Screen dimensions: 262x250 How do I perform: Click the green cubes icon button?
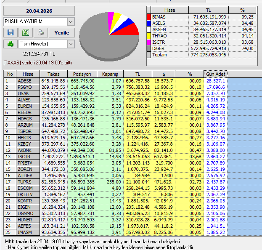click(11, 44)
